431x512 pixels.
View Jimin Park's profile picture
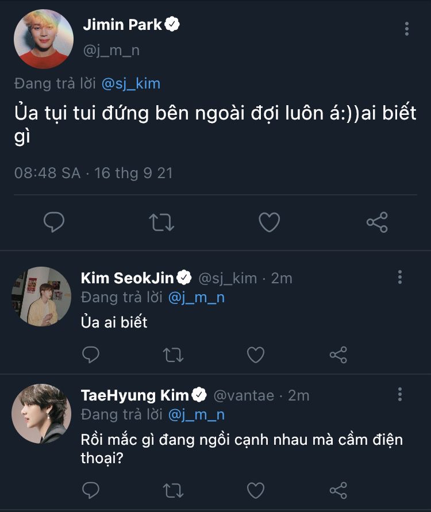44,39
